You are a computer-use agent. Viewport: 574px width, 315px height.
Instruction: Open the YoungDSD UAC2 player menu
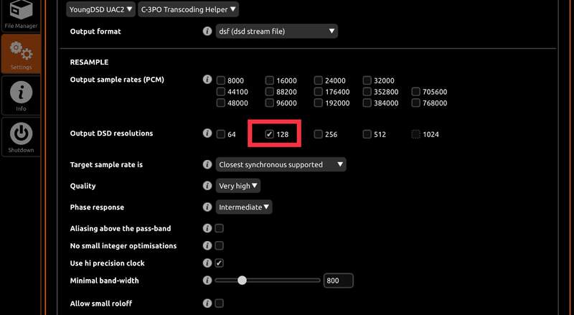(x=100, y=9)
